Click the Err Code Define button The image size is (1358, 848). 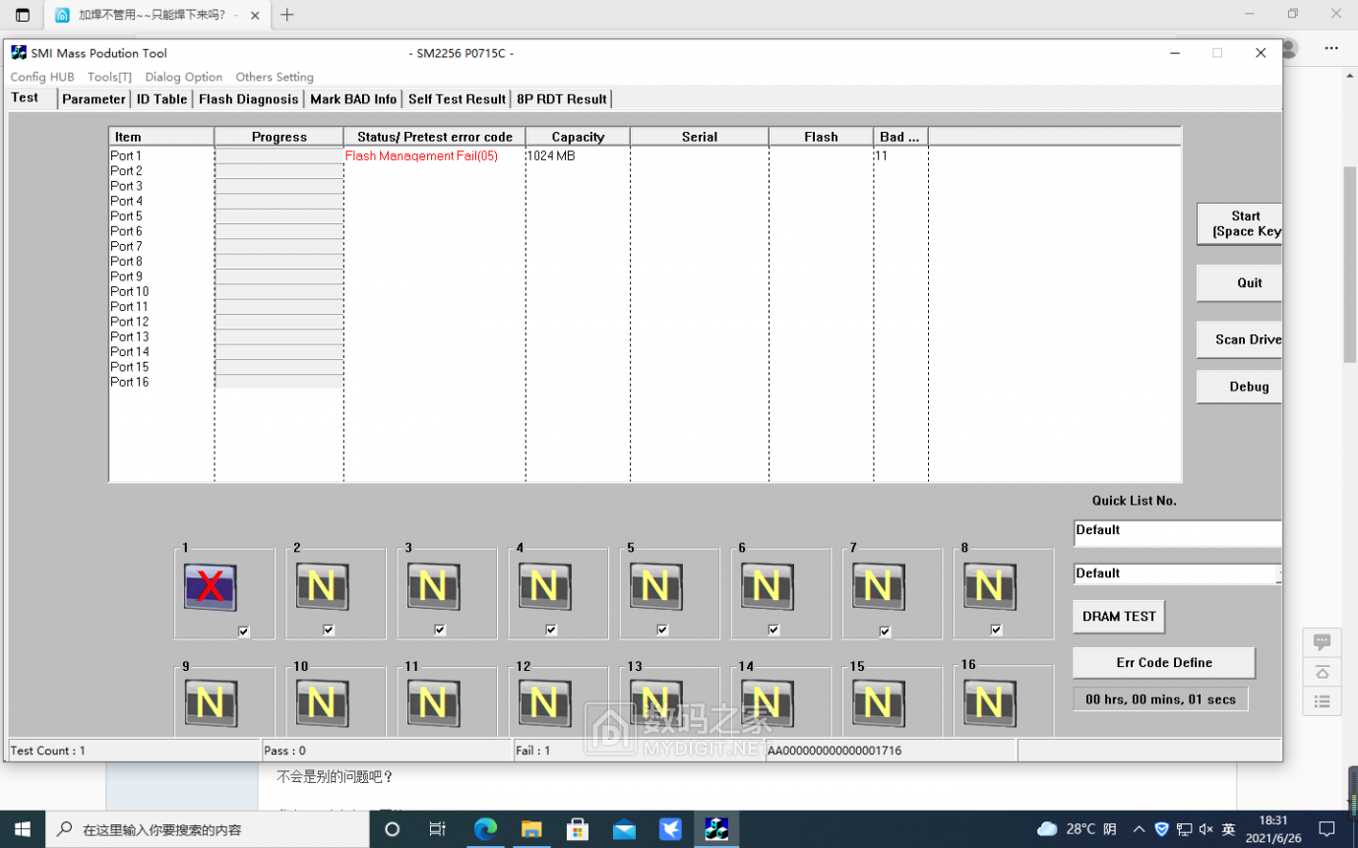(1164, 663)
